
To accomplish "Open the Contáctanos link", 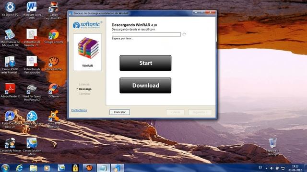I will [x=79, y=110].
